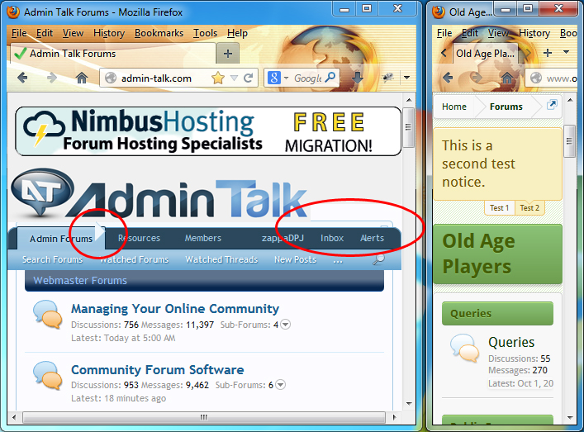Expand hidden sub-navigation items with ellipsis

[338, 260]
